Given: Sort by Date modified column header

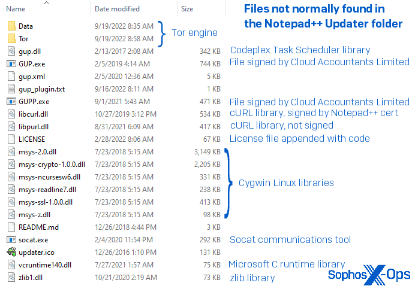Looking at the screenshot, I should 118,9.
